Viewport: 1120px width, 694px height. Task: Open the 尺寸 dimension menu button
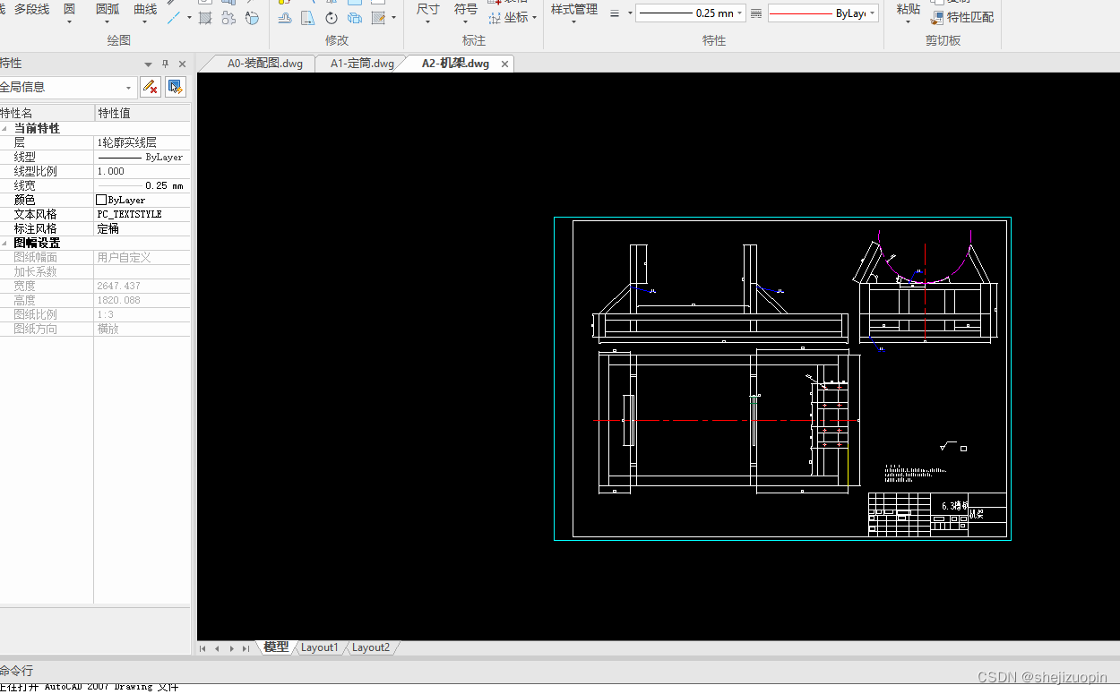(428, 13)
